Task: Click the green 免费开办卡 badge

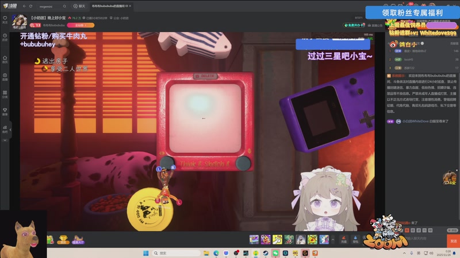Action: pos(354,25)
